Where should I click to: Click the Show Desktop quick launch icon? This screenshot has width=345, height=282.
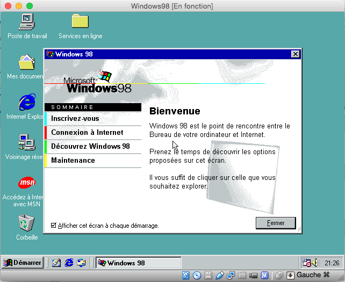(56, 263)
